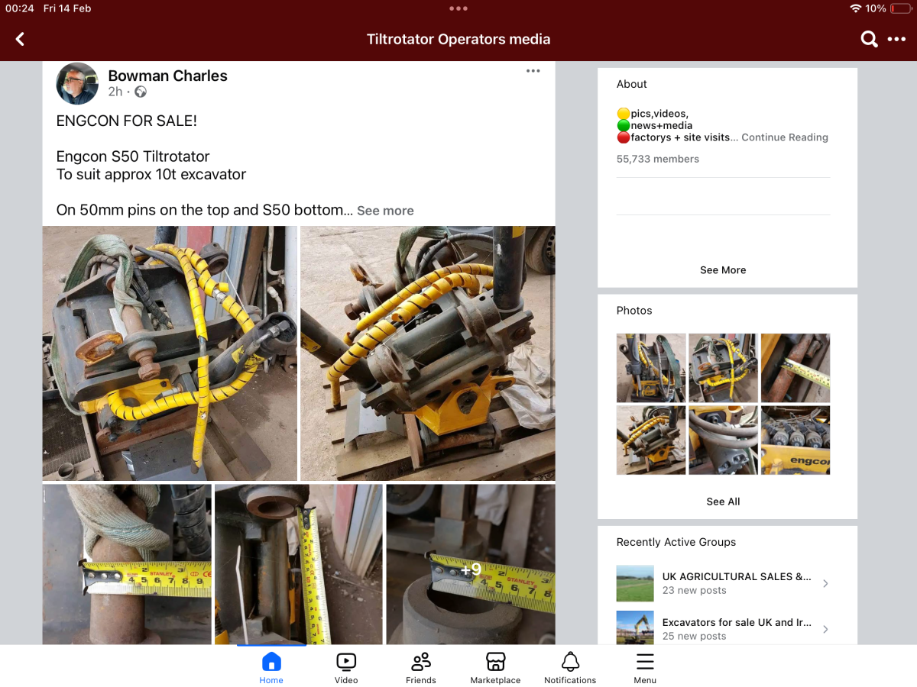Open the UK AGRICULTURAL SALES group row
Viewport: 917px width, 687px height.
pyautogui.click(x=723, y=584)
